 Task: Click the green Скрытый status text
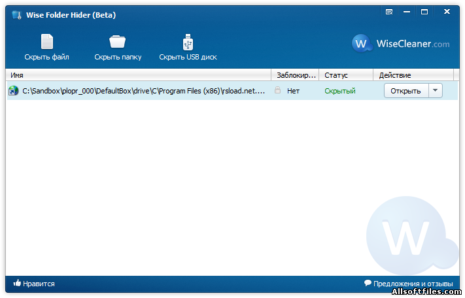pos(340,91)
